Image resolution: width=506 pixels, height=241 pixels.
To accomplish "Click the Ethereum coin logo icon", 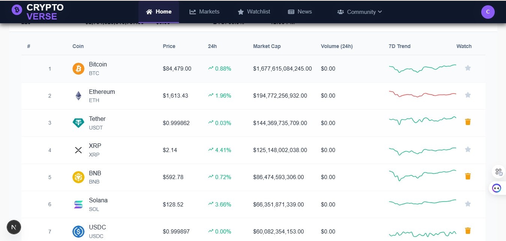I will click(x=78, y=96).
